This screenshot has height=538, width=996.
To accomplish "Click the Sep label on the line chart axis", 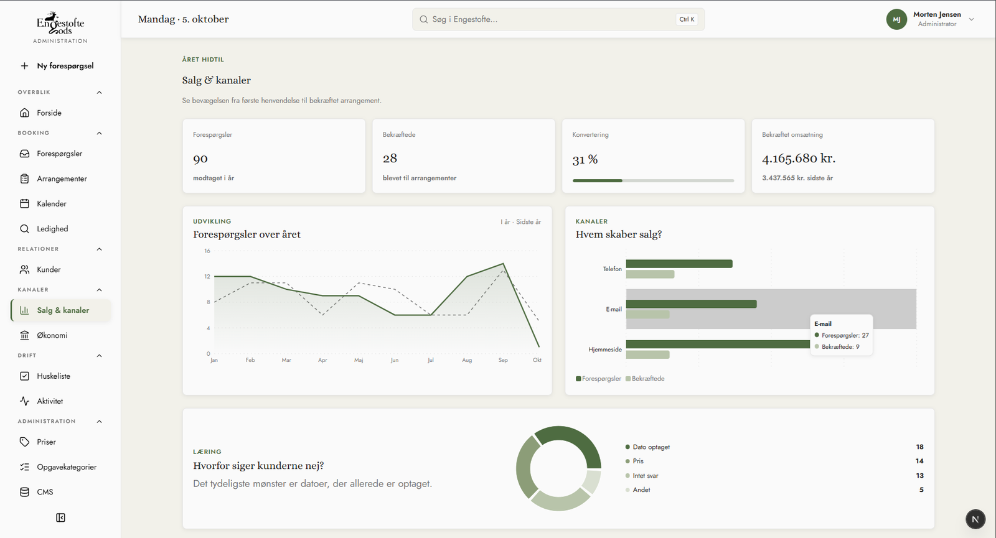I will point(503,360).
